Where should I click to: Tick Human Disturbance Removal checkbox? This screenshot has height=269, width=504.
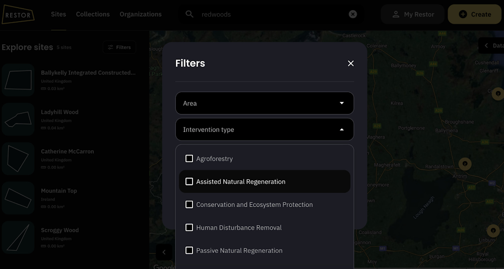(x=189, y=228)
